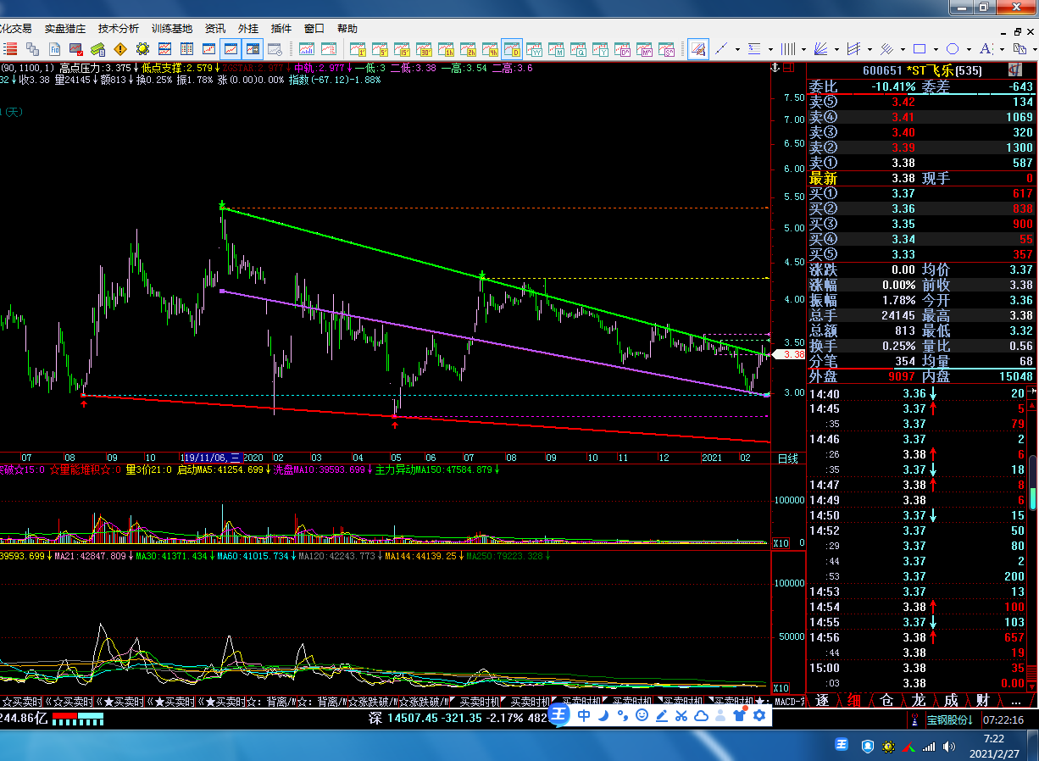Image resolution: width=1039 pixels, height=761 pixels.
Task: Open the 外挂 menu
Action: coord(248,28)
